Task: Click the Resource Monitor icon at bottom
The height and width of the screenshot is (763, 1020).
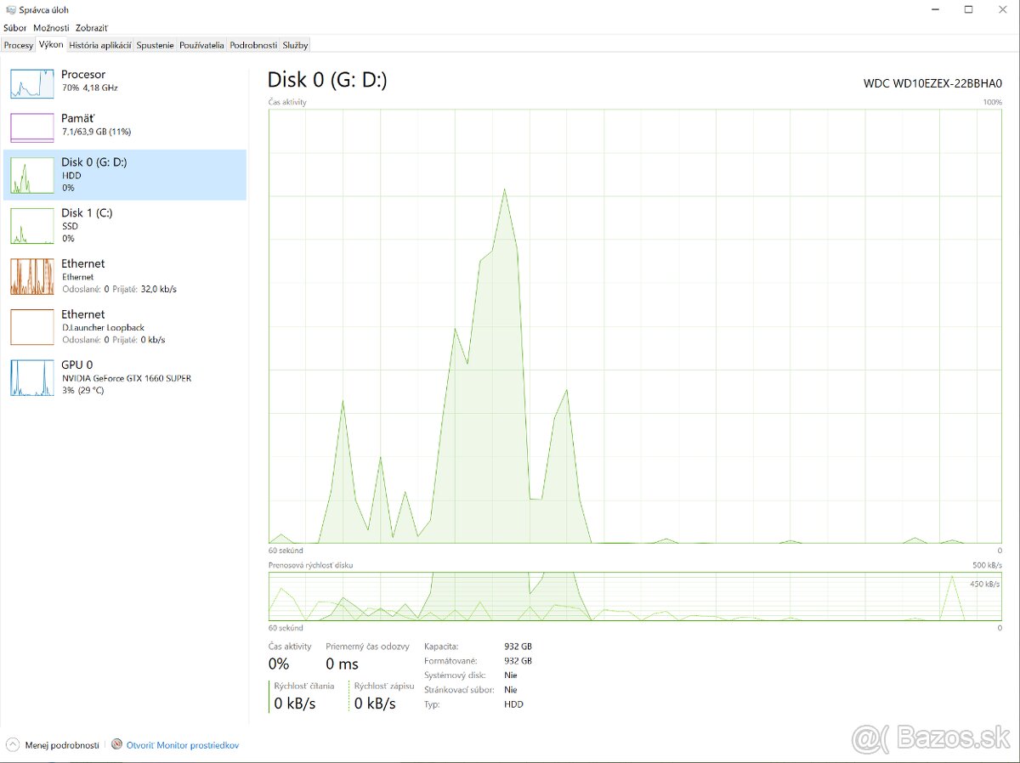Action: pyautogui.click(x=116, y=744)
